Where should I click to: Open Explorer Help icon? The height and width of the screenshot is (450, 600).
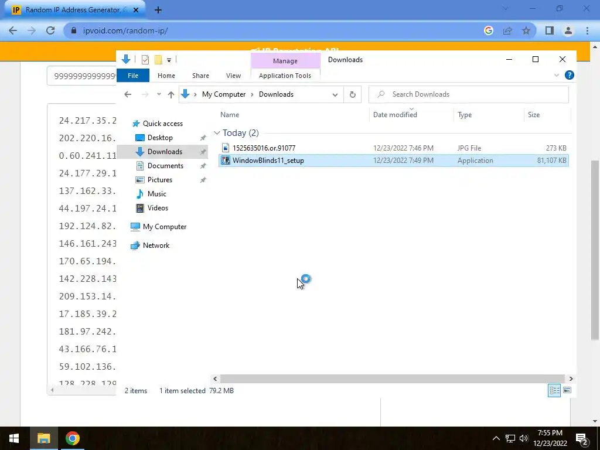(x=570, y=75)
